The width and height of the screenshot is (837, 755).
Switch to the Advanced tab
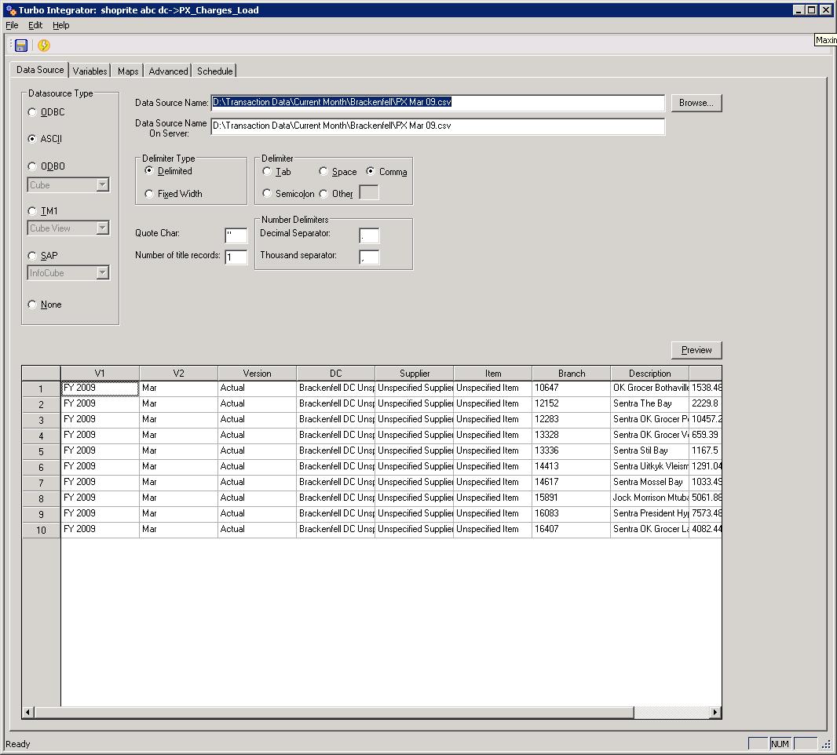(168, 71)
